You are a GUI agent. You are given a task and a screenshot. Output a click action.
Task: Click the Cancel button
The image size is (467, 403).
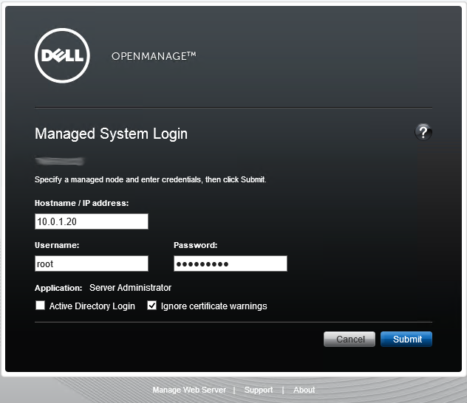point(350,339)
